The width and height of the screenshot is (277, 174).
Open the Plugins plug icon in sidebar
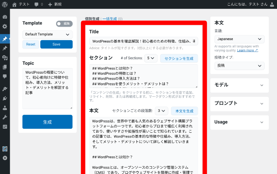pyautogui.click(x=5, y=98)
